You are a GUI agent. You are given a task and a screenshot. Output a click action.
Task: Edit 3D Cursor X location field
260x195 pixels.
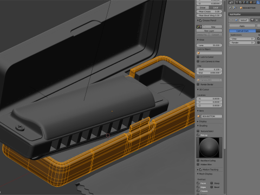[209, 99]
